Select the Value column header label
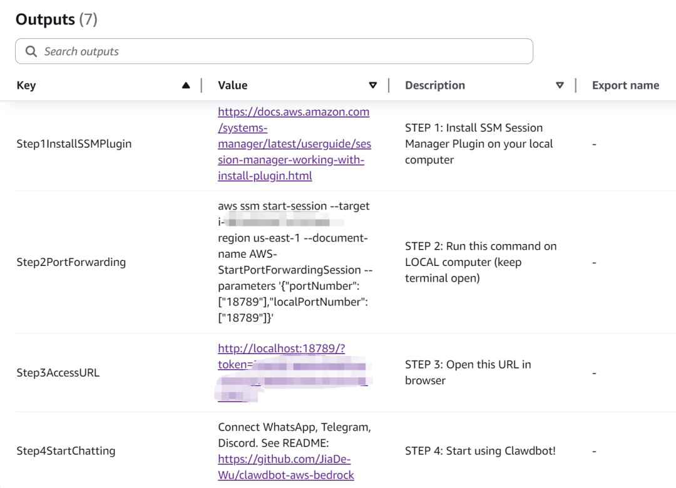This screenshot has width=676, height=488. click(x=233, y=86)
